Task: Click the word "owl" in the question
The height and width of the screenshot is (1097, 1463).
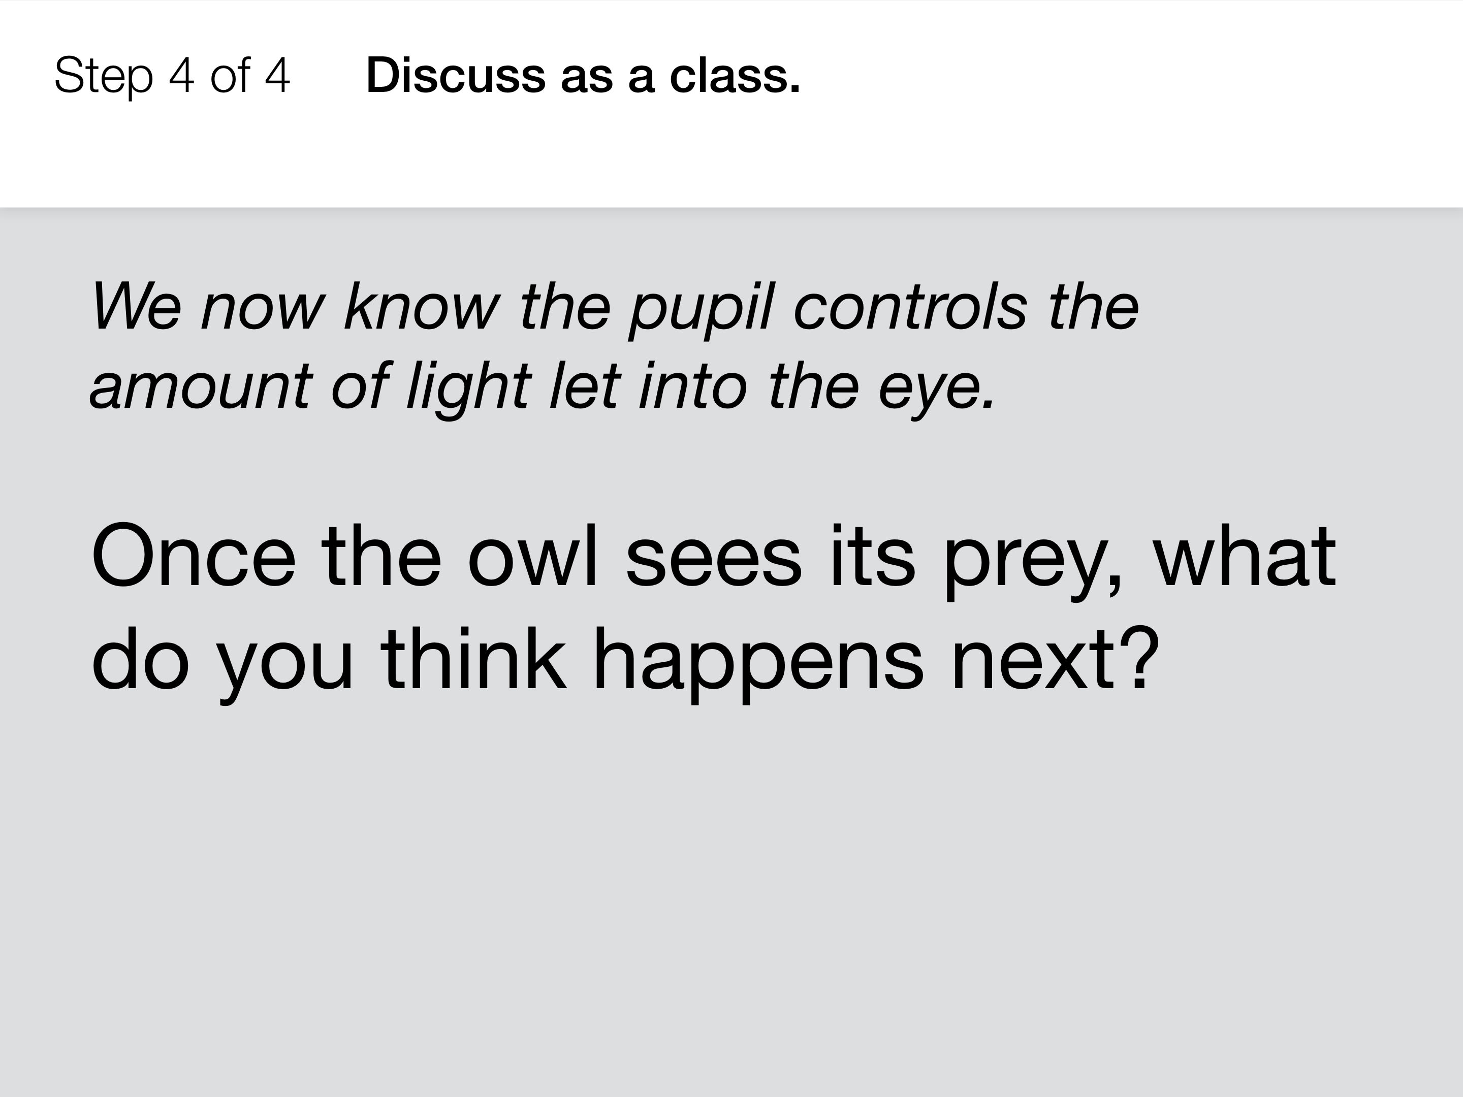Action: (532, 556)
